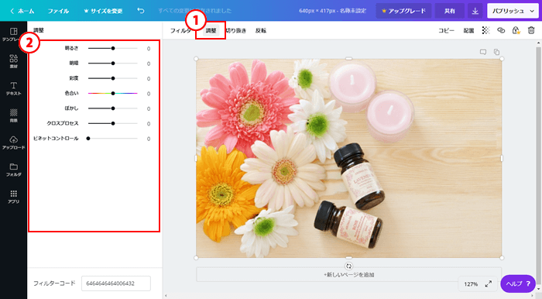
Task: Select the Flip (反転) option
Action: [x=261, y=30]
